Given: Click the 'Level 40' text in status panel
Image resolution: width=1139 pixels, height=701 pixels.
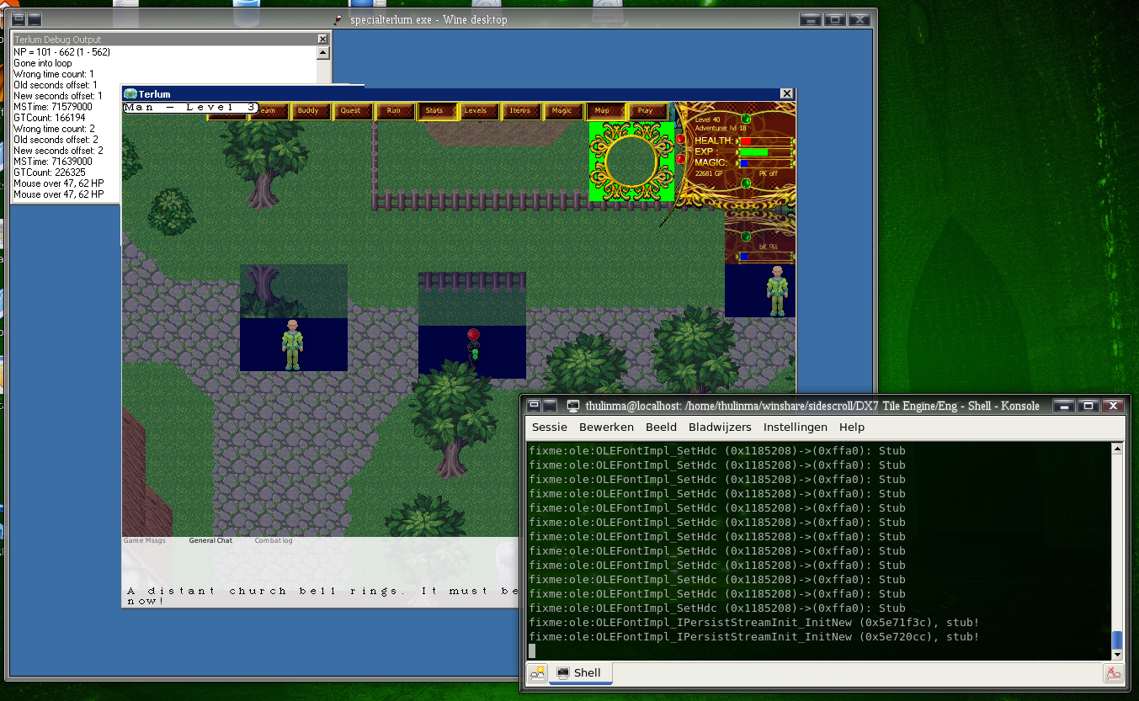Looking at the screenshot, I should coord(708,119).
